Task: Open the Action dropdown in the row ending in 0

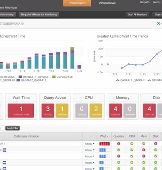Action: 89,150
